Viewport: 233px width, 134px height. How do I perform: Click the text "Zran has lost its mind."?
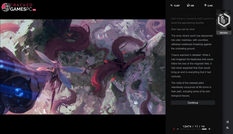click(x=183, y=29)
